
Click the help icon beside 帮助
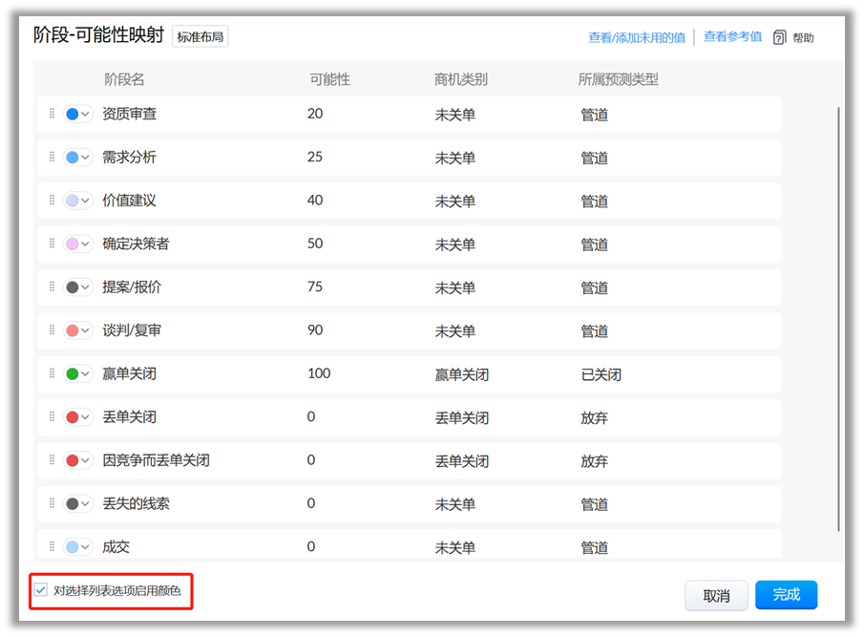pos(779,37)
